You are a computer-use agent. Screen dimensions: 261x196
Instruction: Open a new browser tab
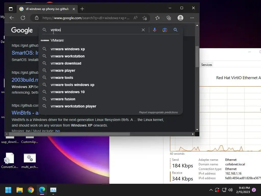[82, 9]
